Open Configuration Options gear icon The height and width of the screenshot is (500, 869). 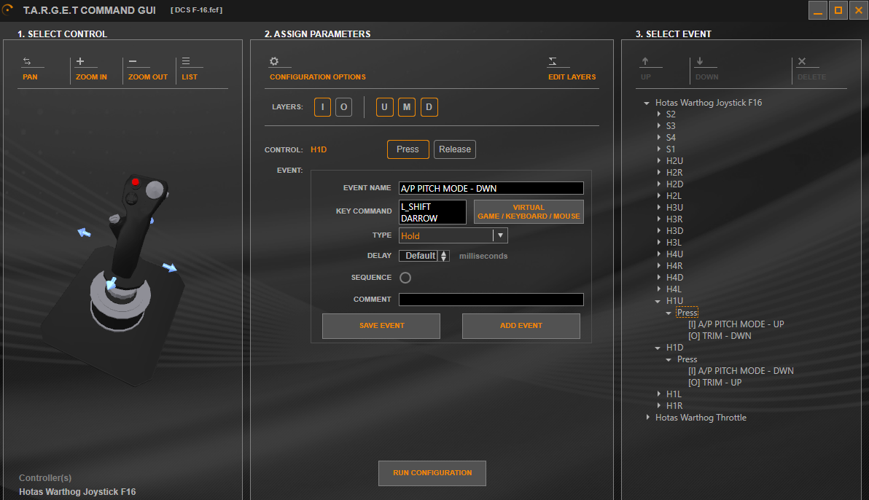coord(274,61)
